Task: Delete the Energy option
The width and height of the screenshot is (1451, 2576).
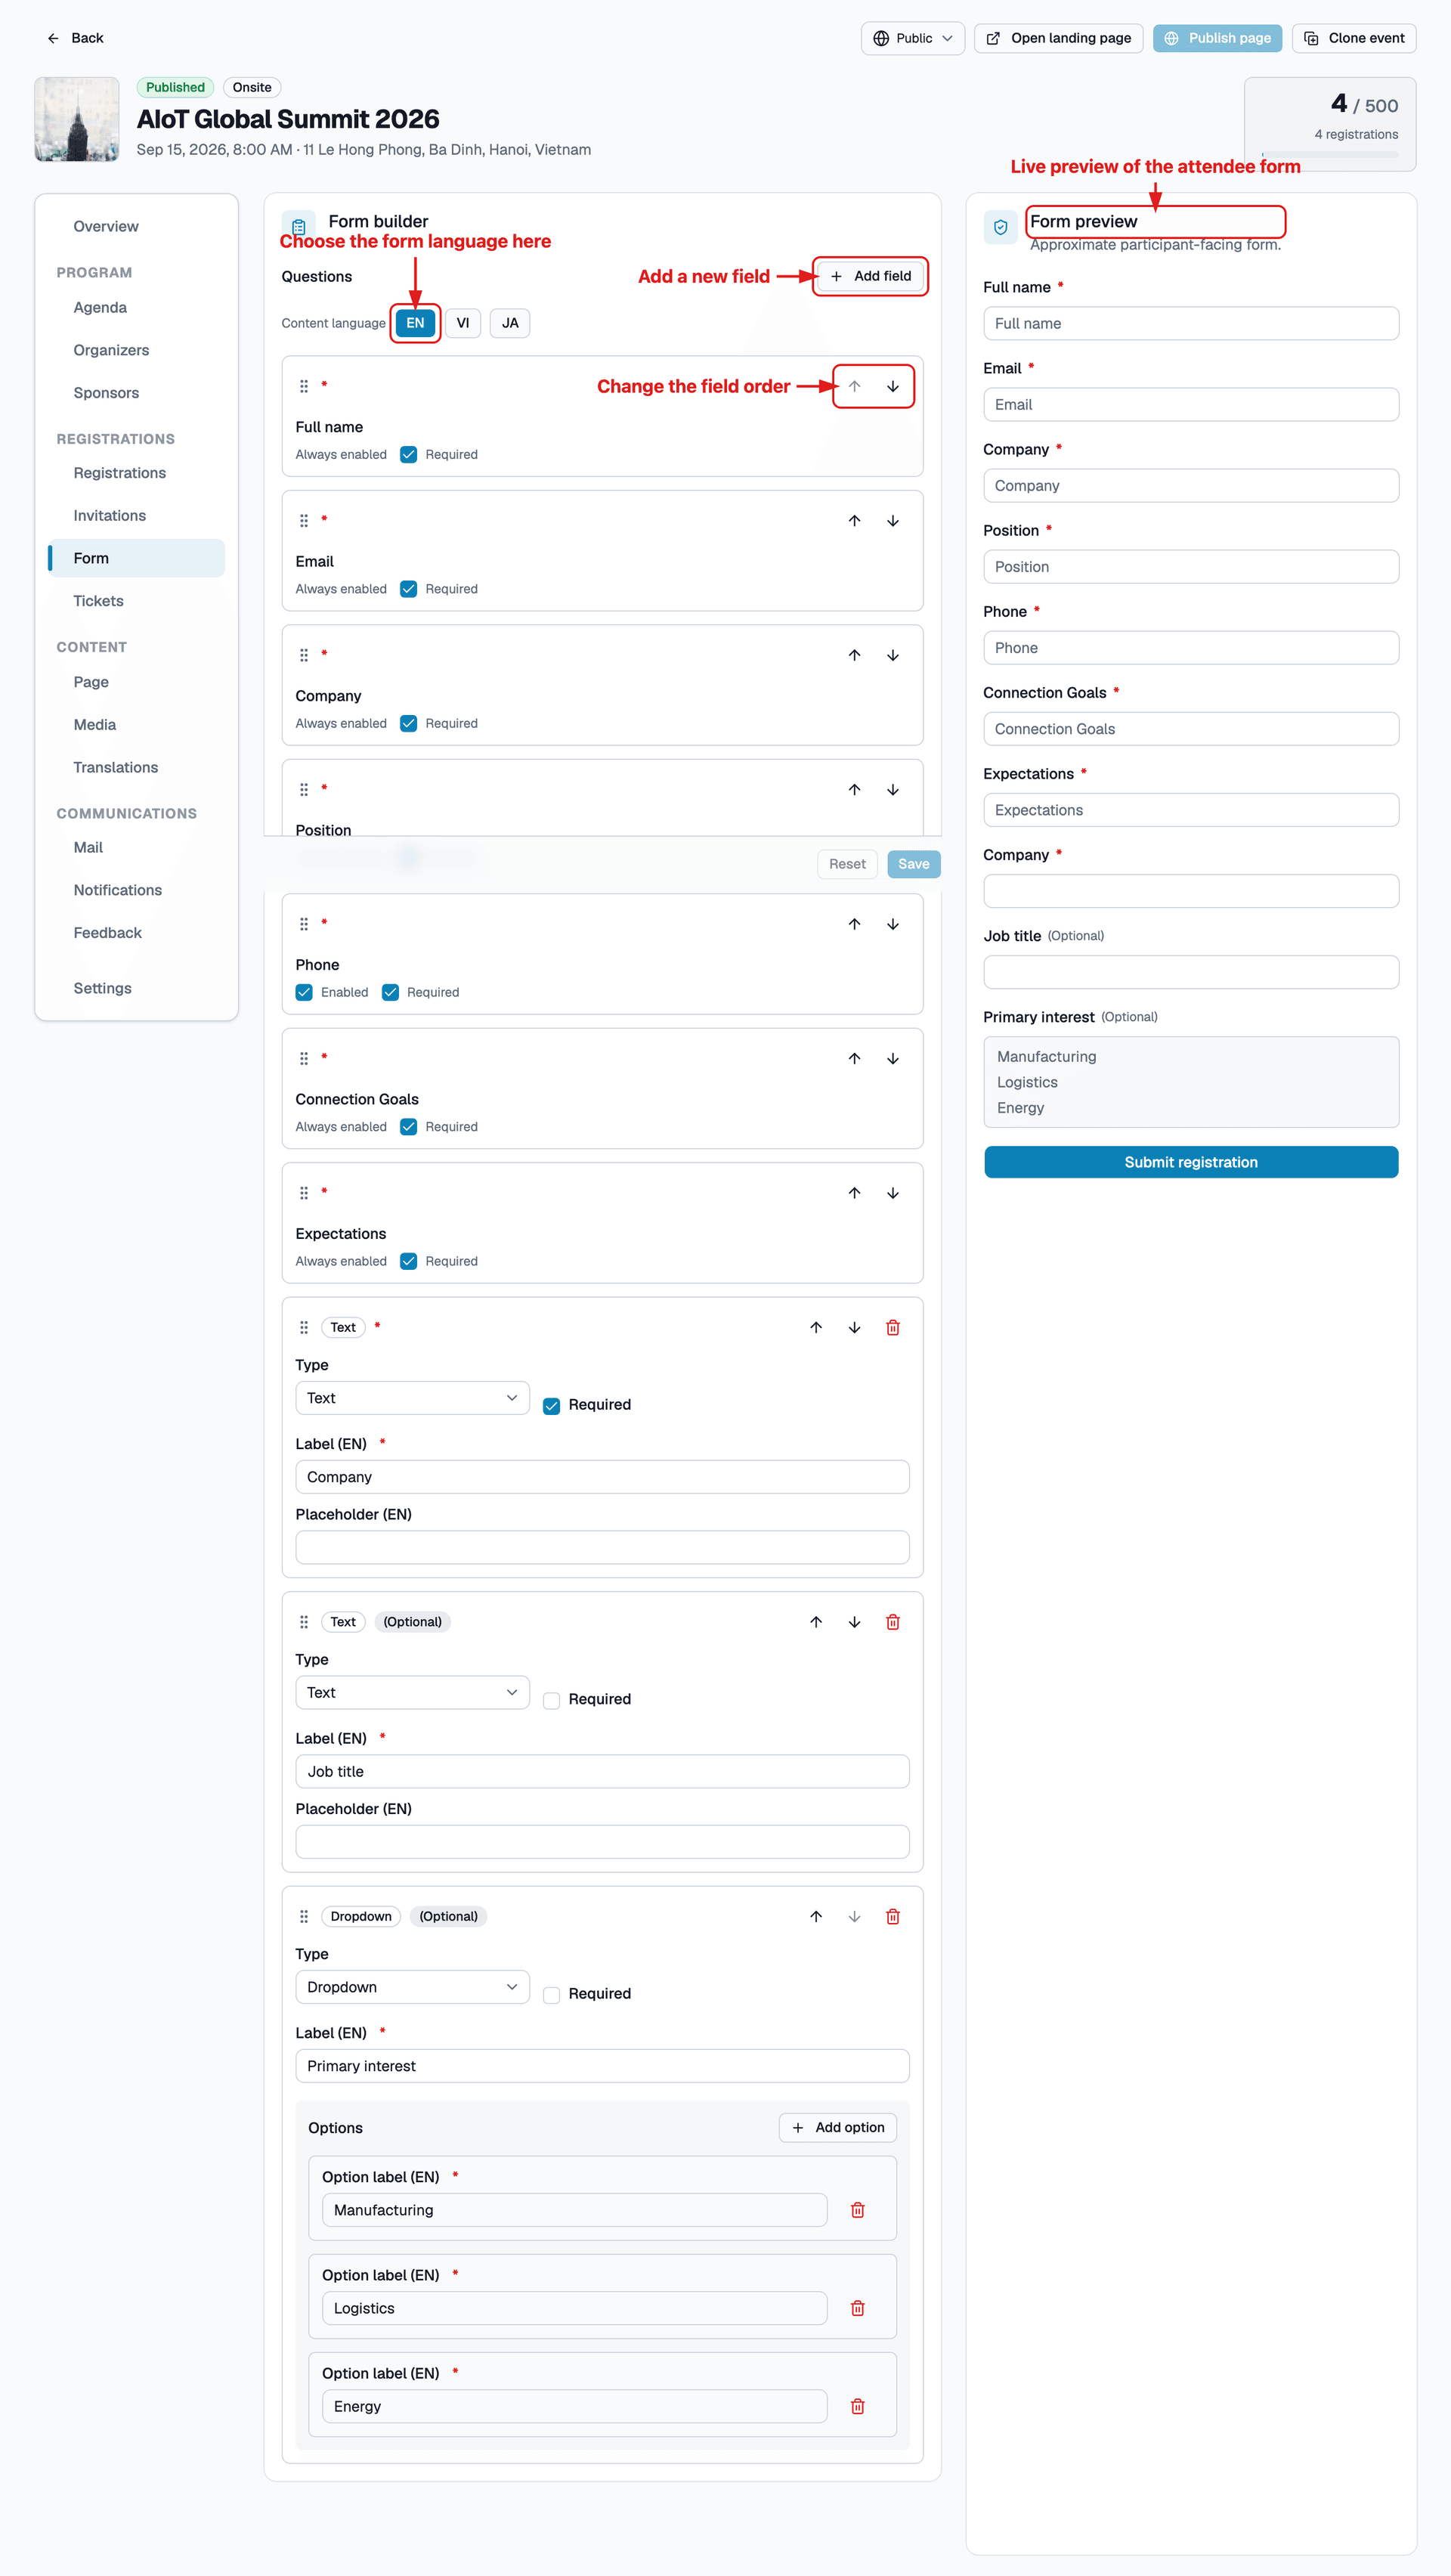Action: click(857, 2406)
